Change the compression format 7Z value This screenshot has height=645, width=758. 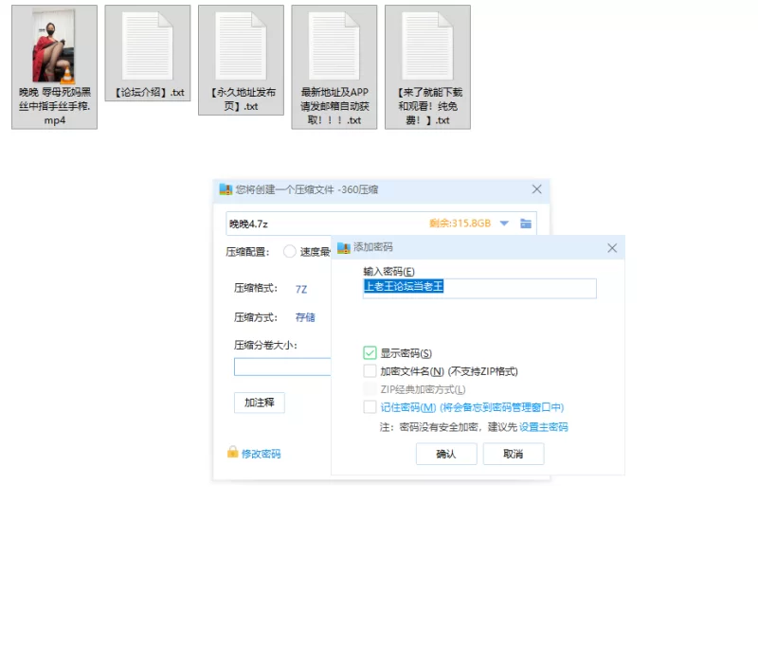pyautogui.click(x=301, y=289)
